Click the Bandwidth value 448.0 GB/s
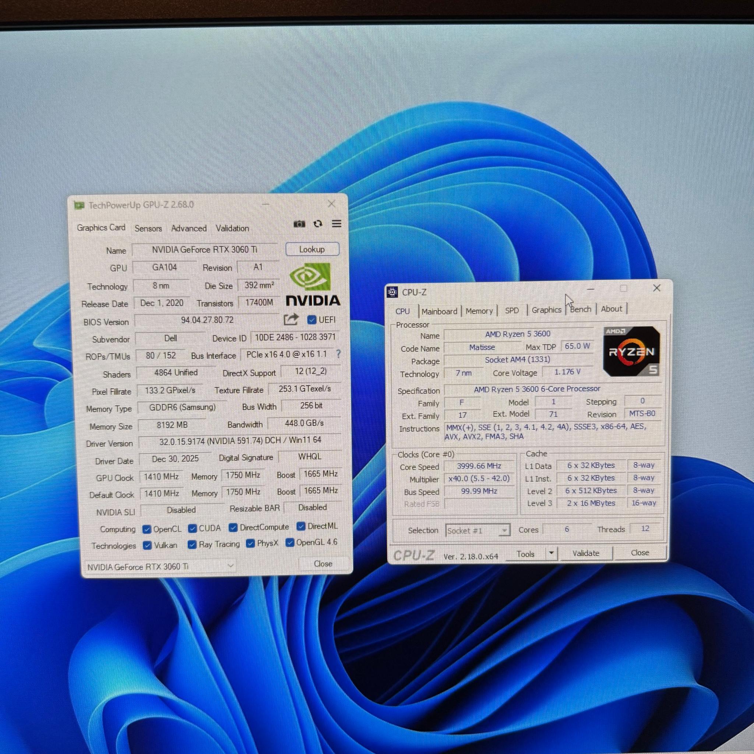 (x=304, y=423)
